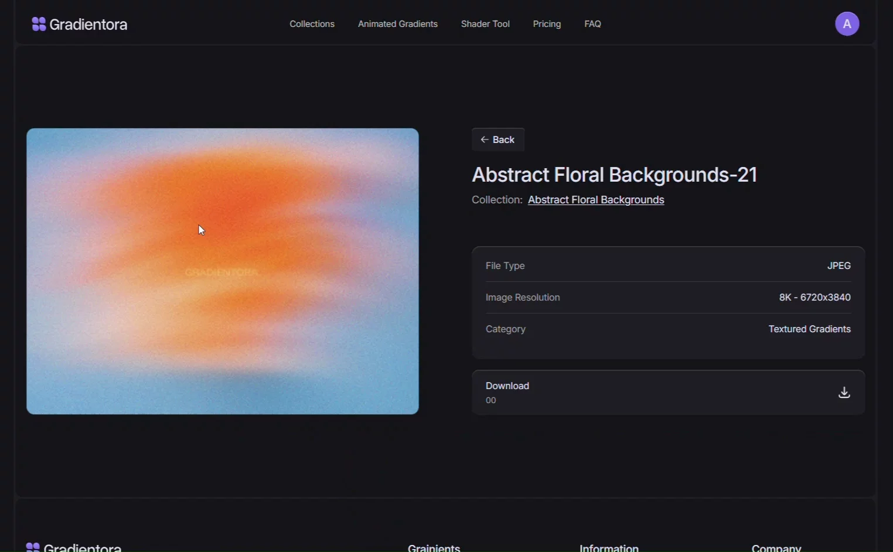
Task: Click the Textured Gradients category value
Action: [x=809, y=329]
